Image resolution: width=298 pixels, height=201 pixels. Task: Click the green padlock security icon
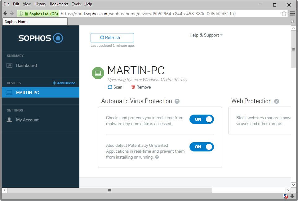tap(26, 14)
